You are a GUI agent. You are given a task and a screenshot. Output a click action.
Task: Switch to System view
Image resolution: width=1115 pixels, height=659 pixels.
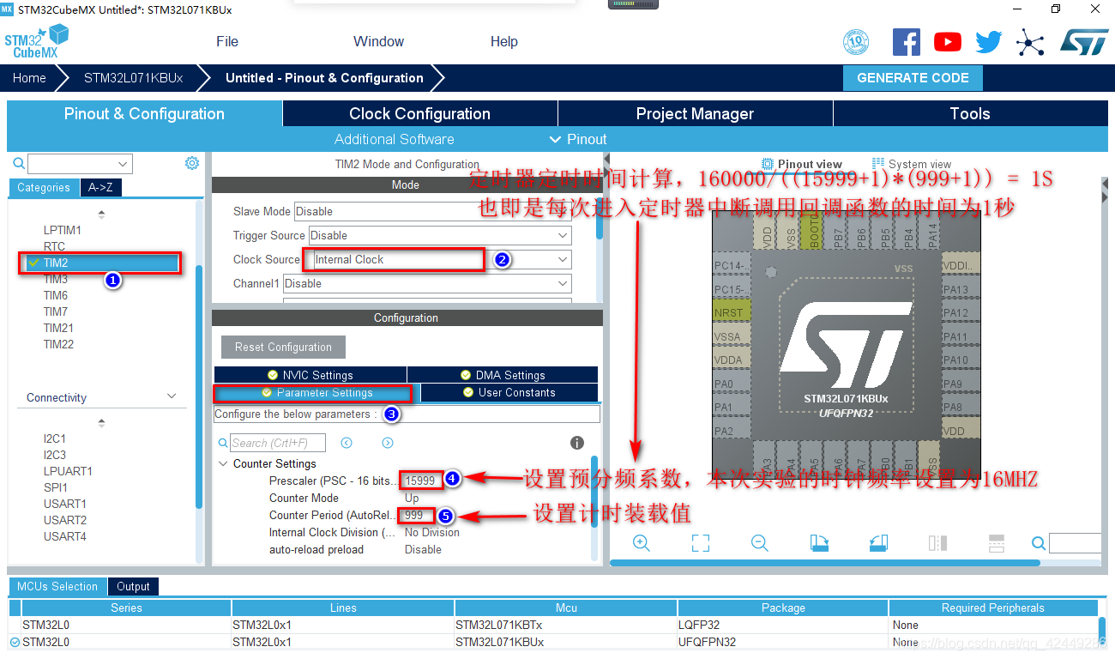pos(912,164)
